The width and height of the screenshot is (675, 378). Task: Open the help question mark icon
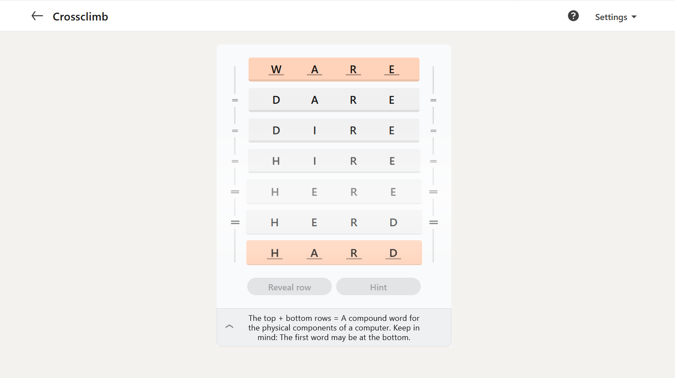click(573, 16)
